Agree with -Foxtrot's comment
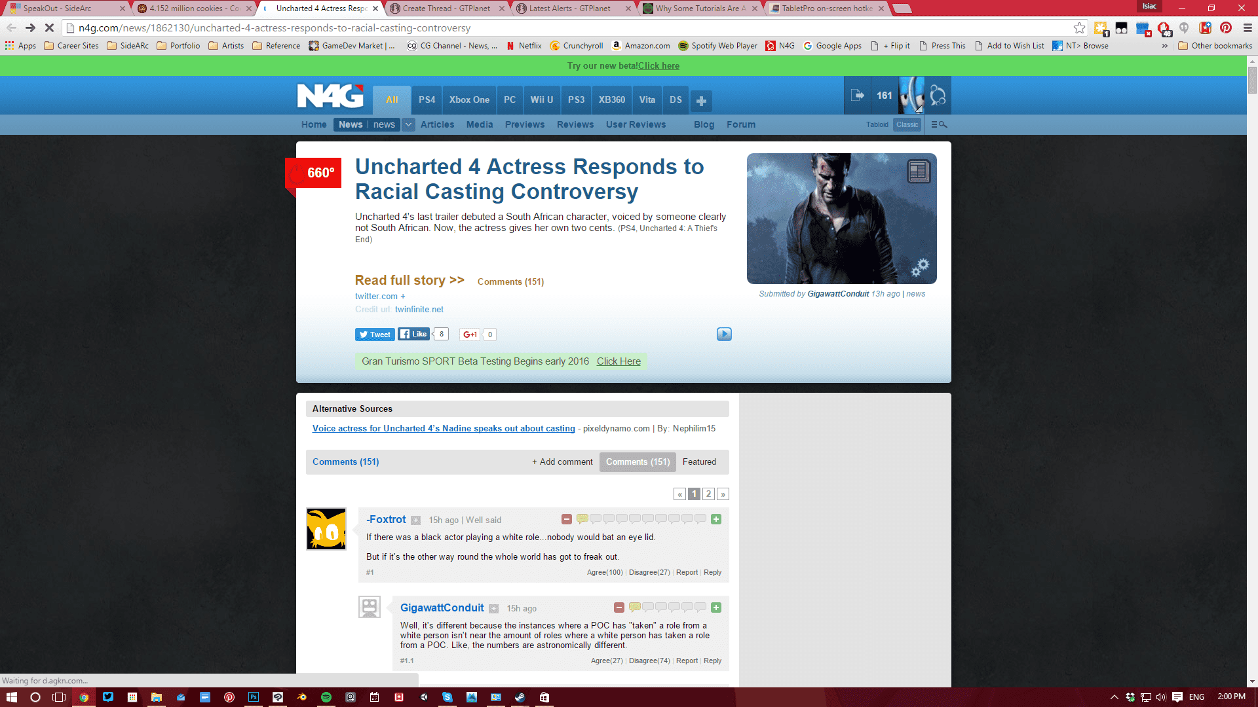The height and width of the screenshot is (707, 1258). coord(605,572)
